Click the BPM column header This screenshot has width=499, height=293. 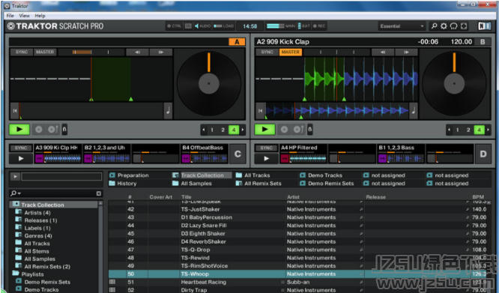[478, 197]
